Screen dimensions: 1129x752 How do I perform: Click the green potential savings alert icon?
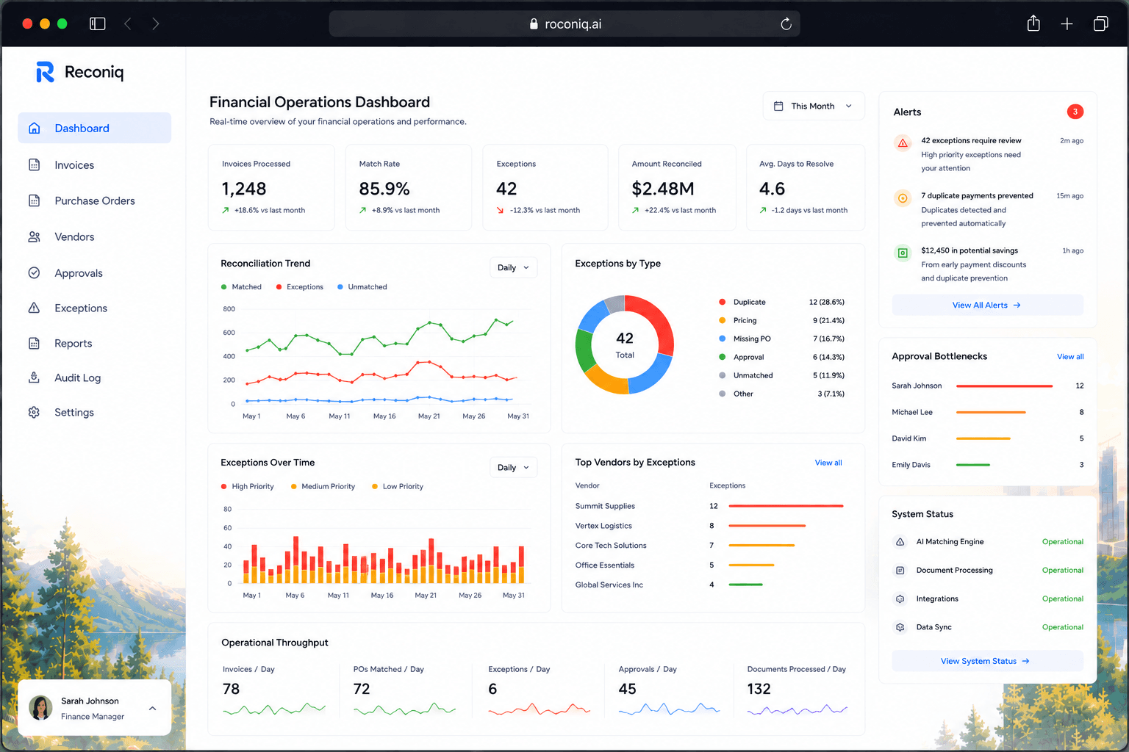(x=903, y=253)
